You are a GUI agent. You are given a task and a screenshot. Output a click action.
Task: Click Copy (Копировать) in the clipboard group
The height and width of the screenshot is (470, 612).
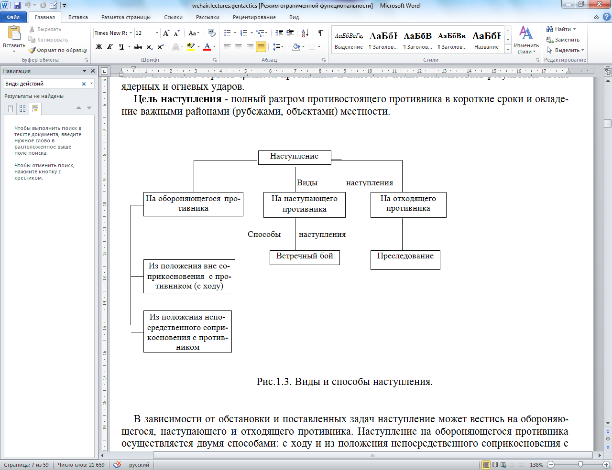tap(48, 40)
